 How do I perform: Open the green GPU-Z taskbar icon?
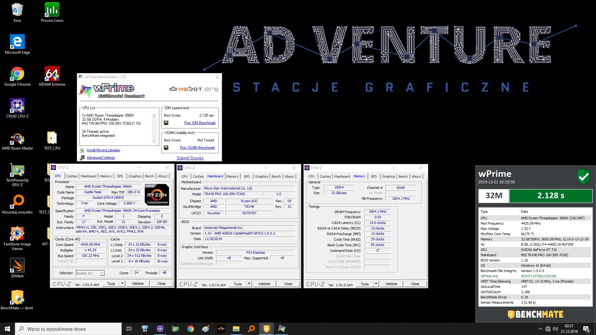pyautogui.click(x=175, y=329)
